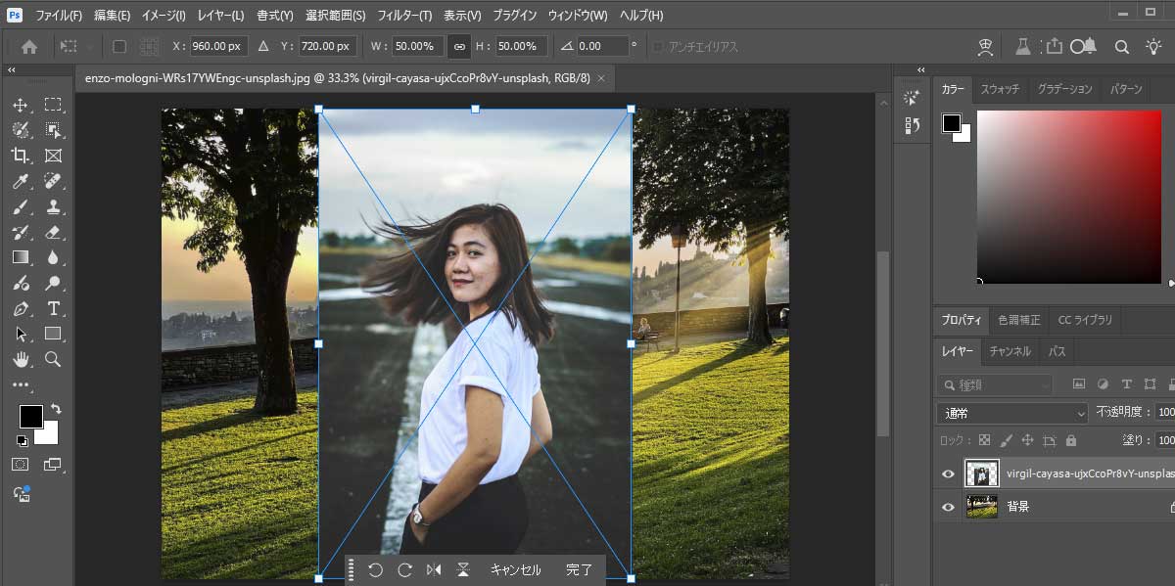The image size is (1175, 586).
Task: Select the Rectangle shape tool
Action: click(53, 335)
